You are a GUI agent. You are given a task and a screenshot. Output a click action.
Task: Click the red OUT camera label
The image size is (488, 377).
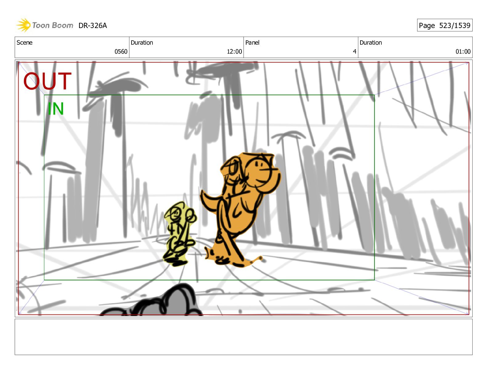(x=47, y=81)
